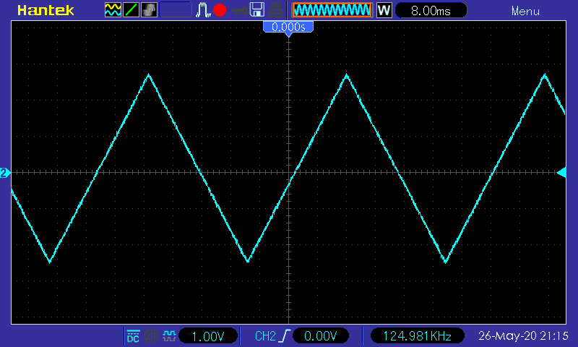Screen dimensions: 578x347
Task: Click the key lock icon
Action: pyautogui.click(x=239, y=11)
